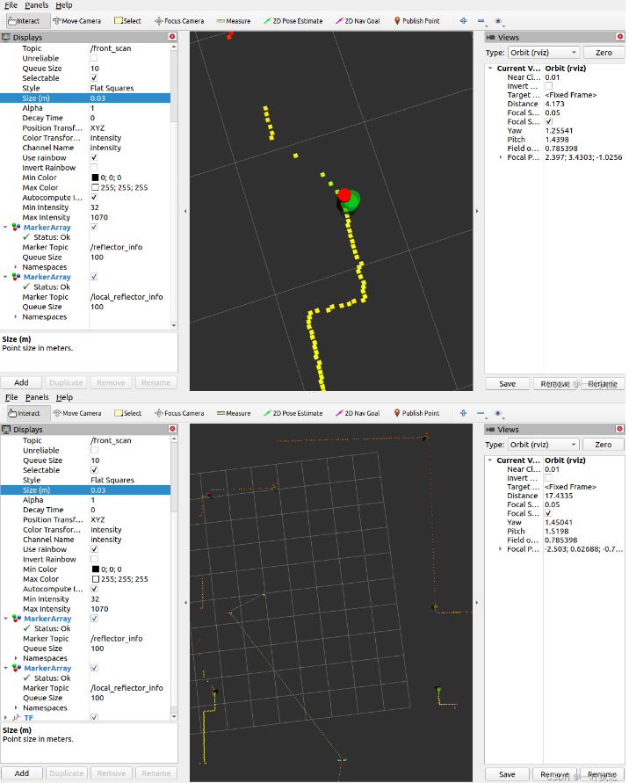The height and width of the screenshot is (783, 629).
Task: Open Panels menu in bottom window
Action: [x=37, y=397]
